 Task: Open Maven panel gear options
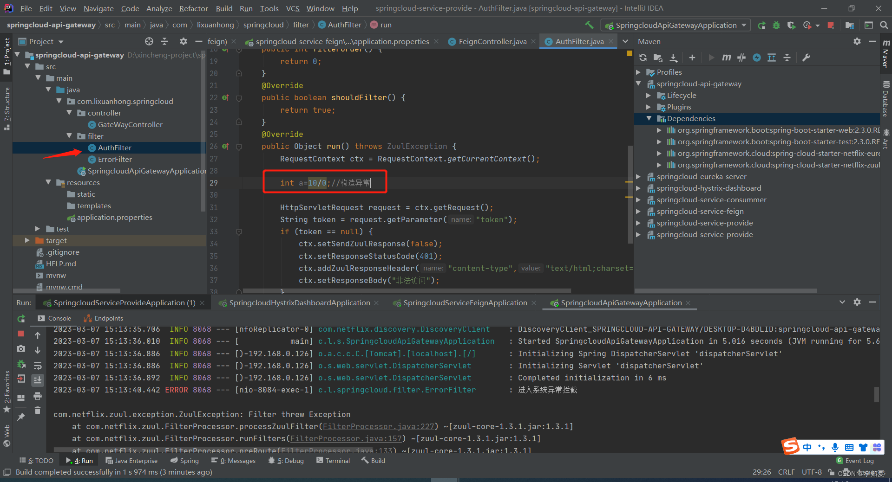click(x=857, y=41)
